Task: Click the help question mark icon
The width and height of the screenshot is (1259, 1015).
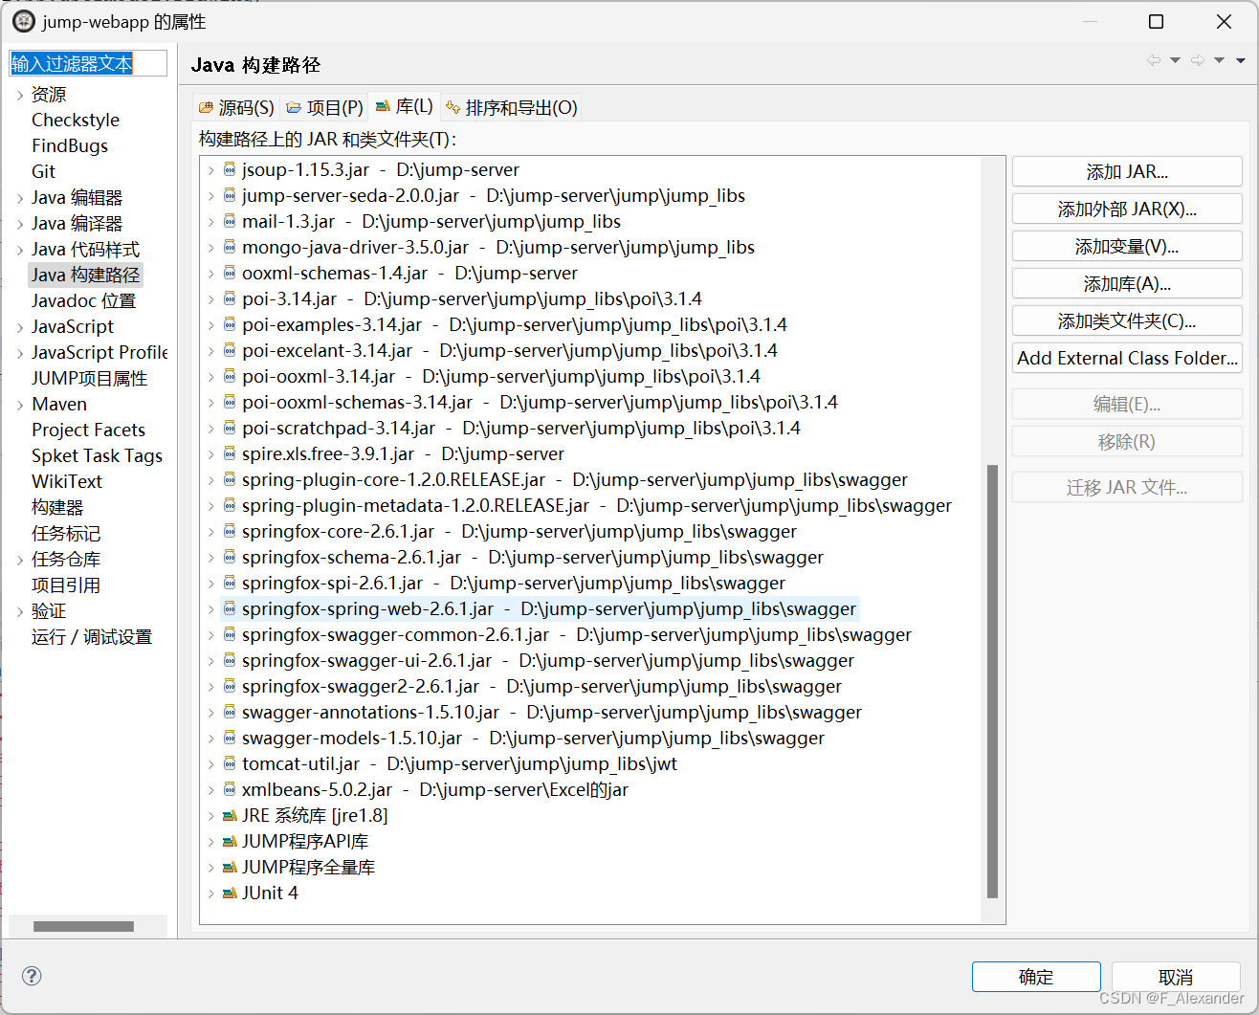Action: pyautogui.click(x=32, y=976)
